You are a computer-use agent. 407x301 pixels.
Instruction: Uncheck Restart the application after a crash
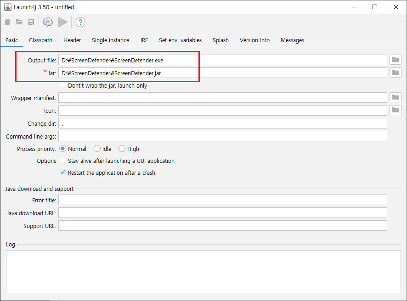point(63,173)
